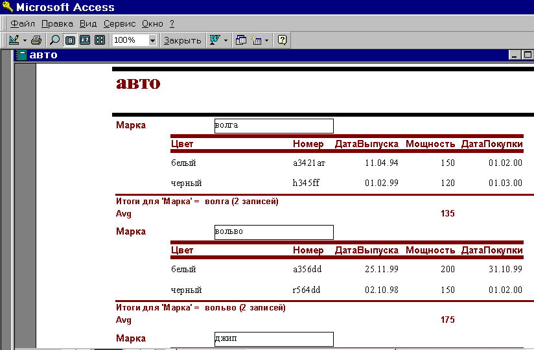Click the джип Марка field box

274,339
